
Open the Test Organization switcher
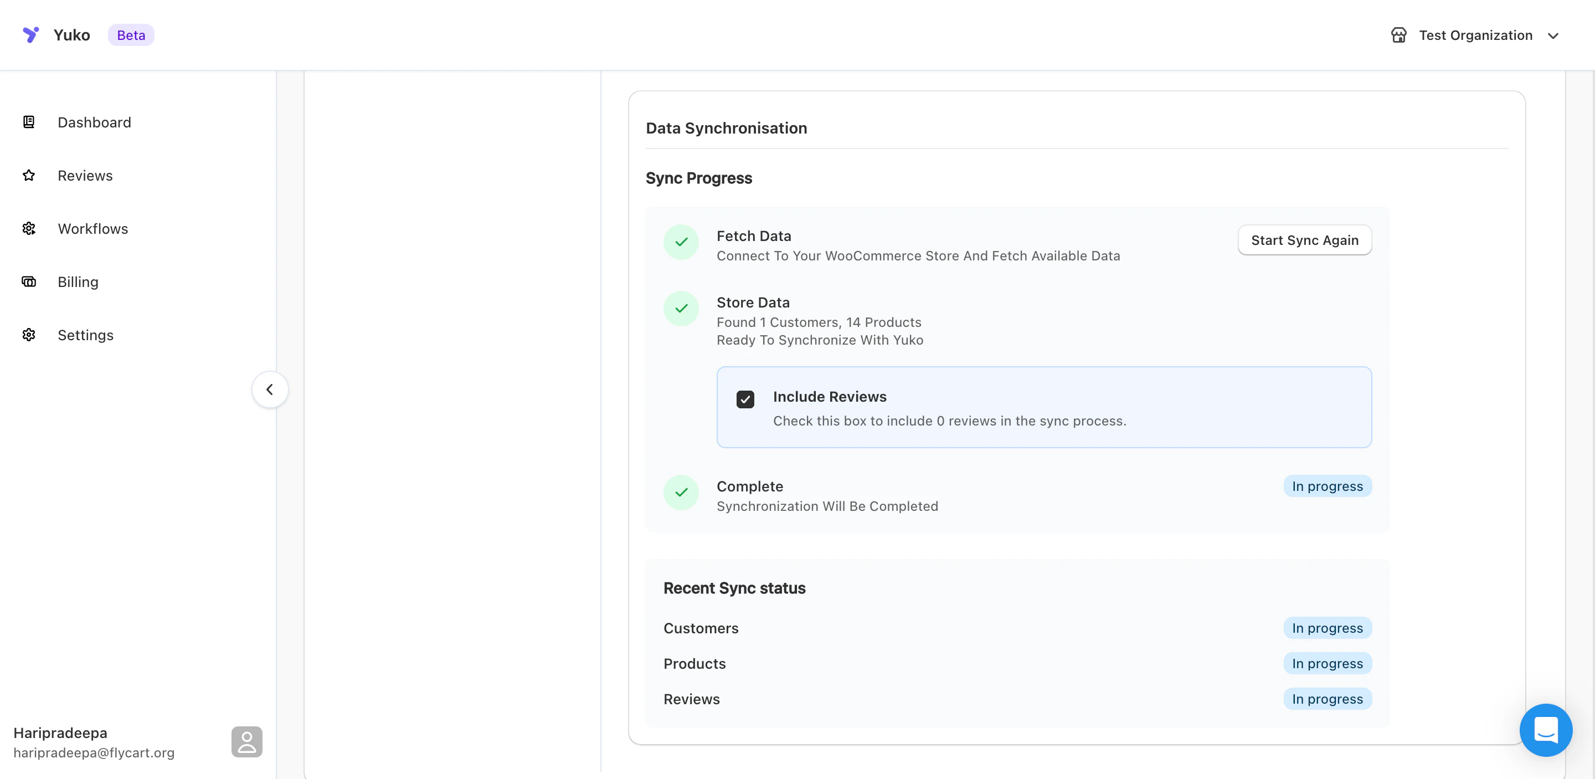coord(1475,35)
